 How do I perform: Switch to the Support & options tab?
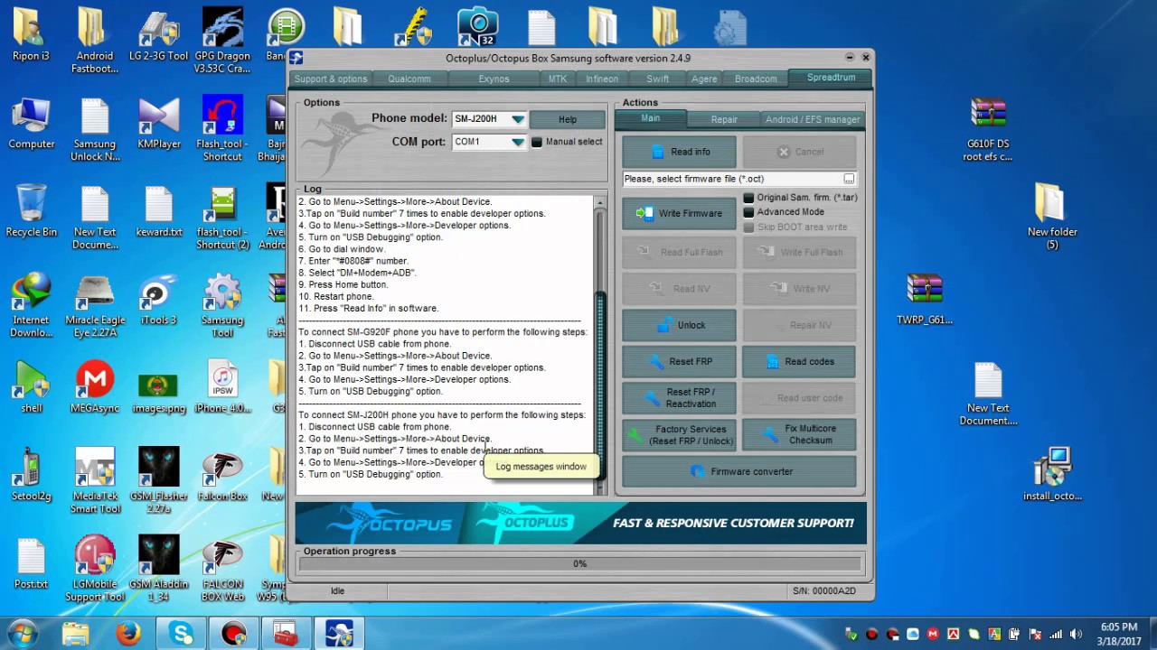click(331, 79)
